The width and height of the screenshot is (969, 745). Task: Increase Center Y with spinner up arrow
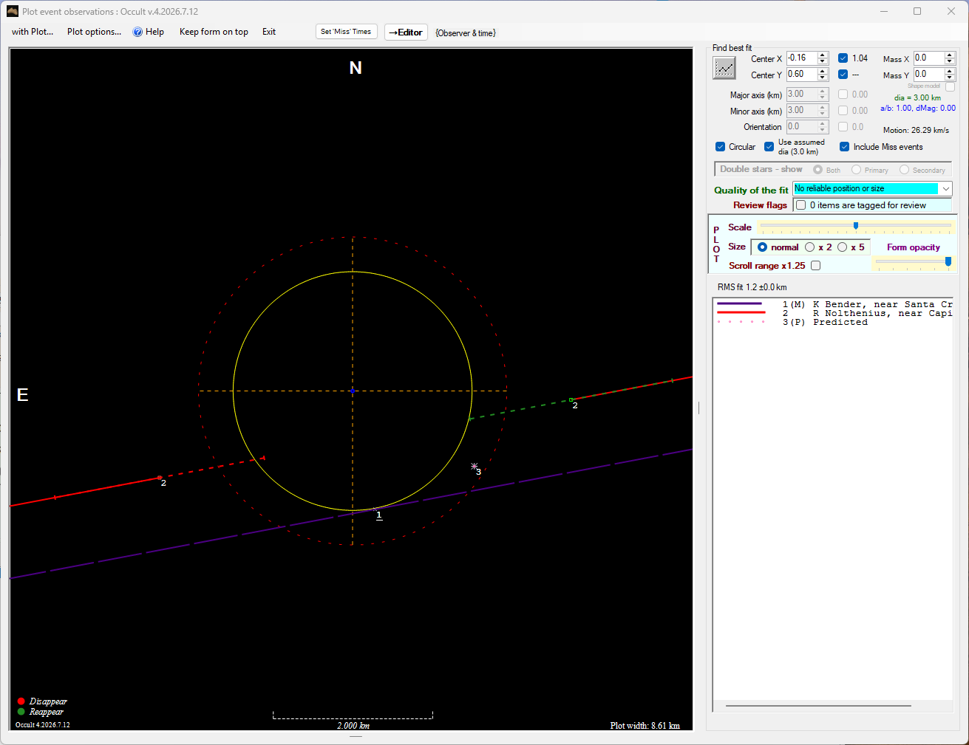tap(823, 71)
